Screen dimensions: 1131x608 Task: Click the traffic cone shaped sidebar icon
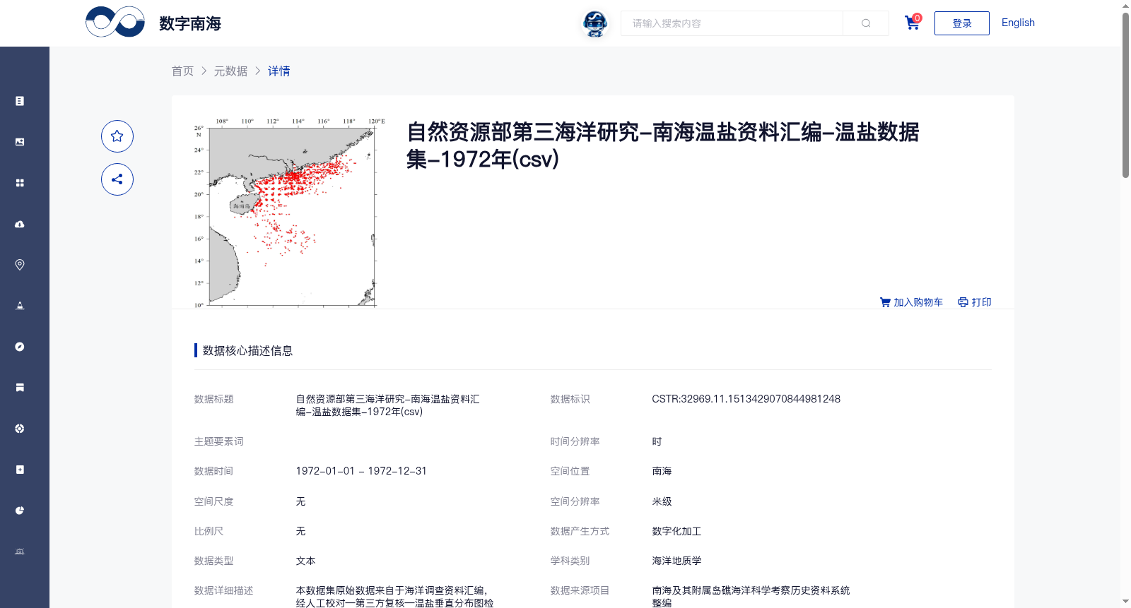20,306
